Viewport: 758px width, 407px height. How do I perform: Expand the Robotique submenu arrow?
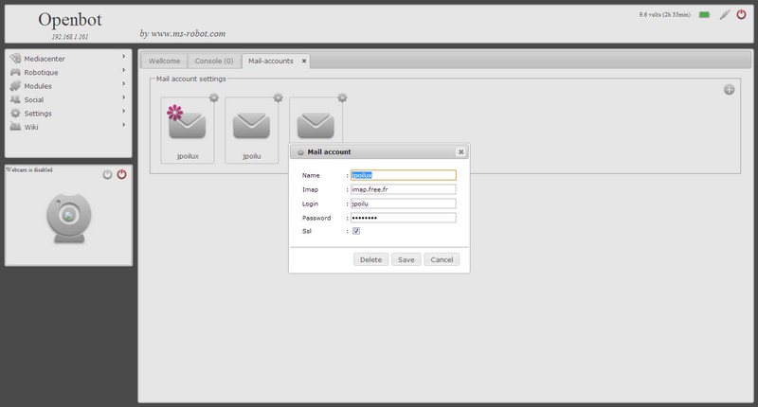click(x=123, y=72)
